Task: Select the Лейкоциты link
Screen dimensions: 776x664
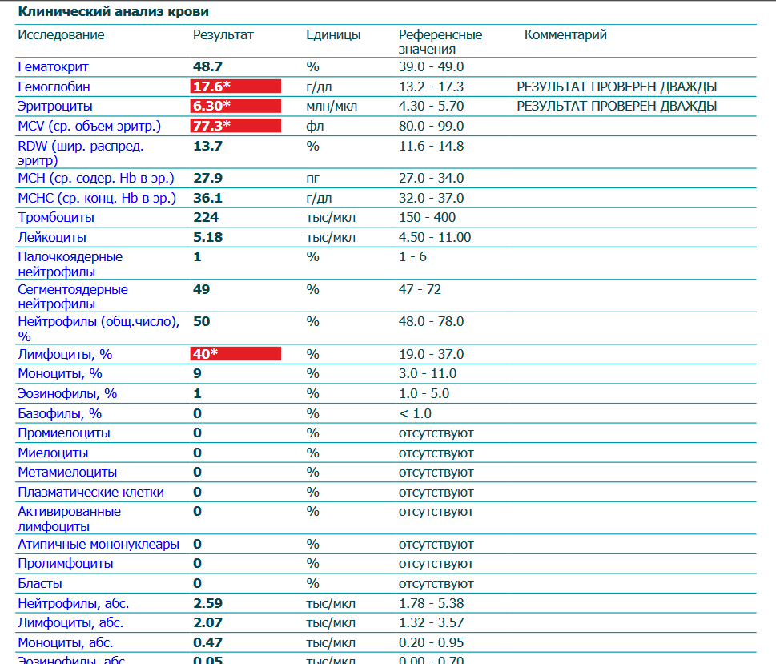Action: [x=52, y=237]
